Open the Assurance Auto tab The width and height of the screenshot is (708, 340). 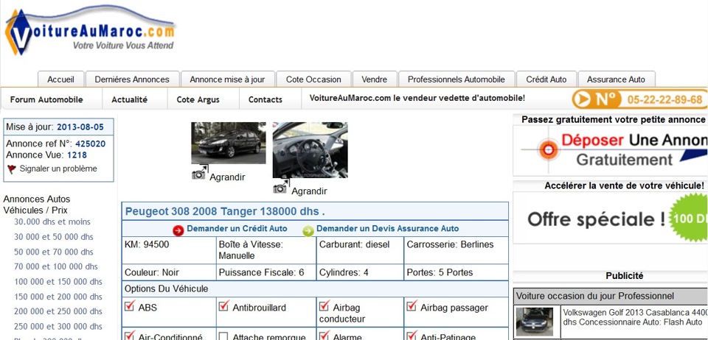click(617, 79)
